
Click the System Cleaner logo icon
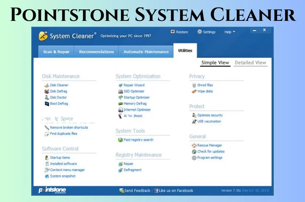click(x=43, y=36)
